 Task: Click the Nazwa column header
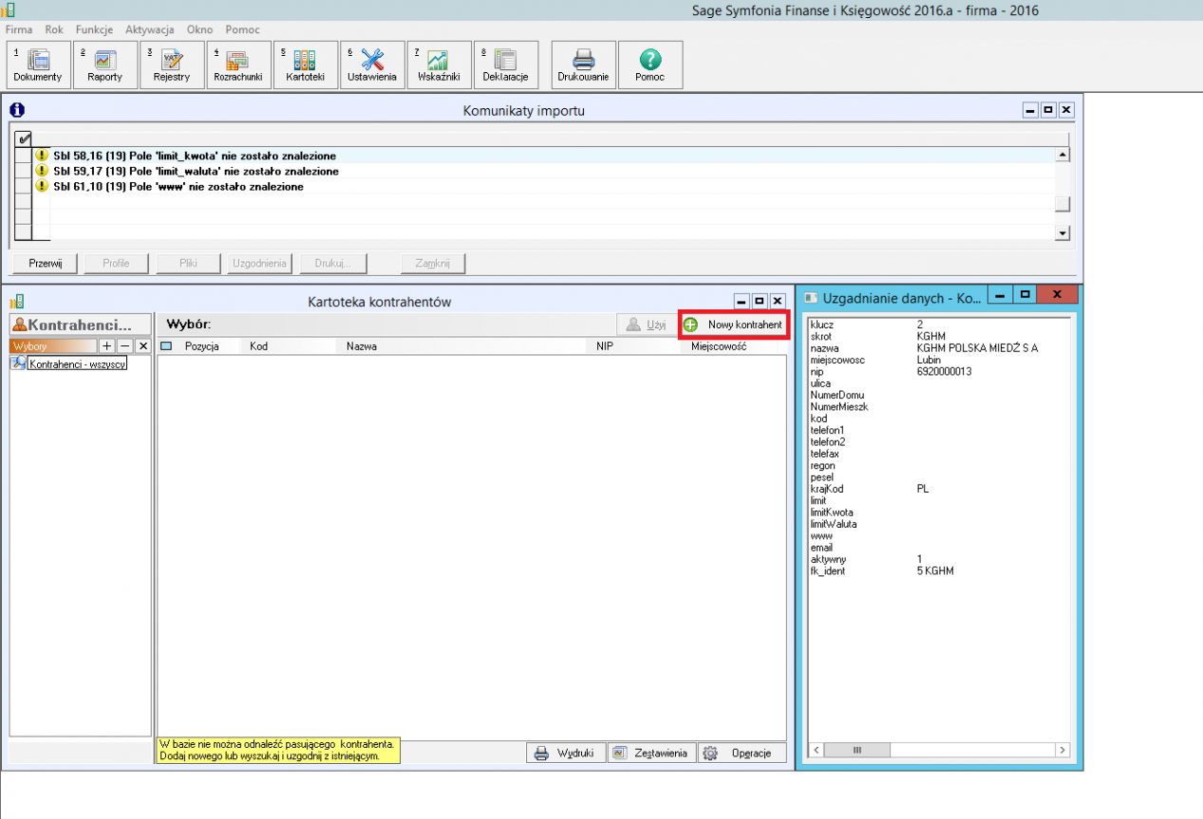pos(362,346)
